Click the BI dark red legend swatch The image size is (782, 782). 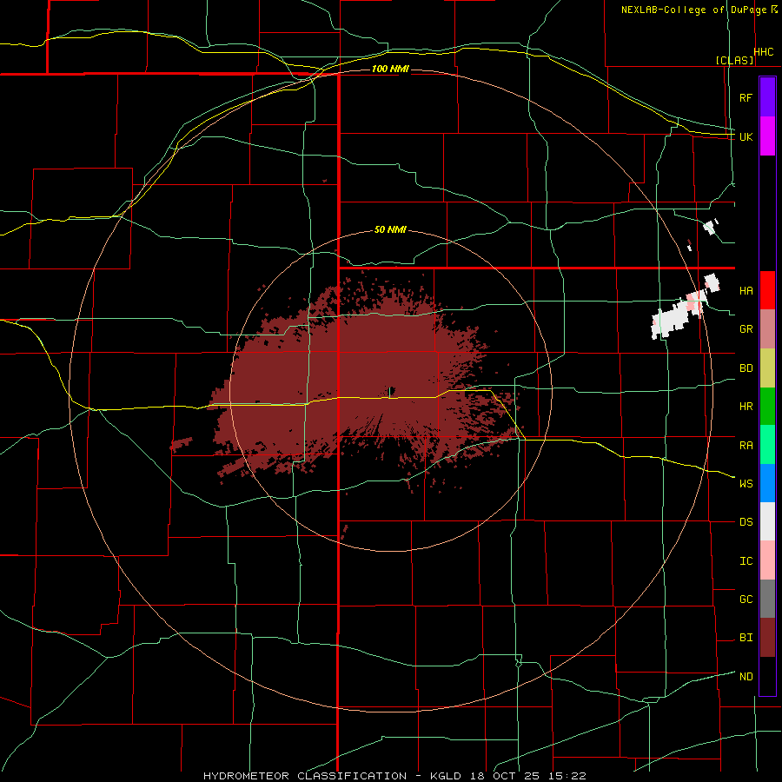(767, 638)
